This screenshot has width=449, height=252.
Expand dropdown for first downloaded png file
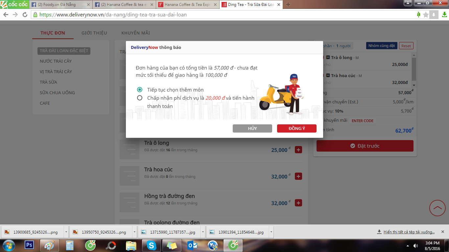(x=66, y=232)
